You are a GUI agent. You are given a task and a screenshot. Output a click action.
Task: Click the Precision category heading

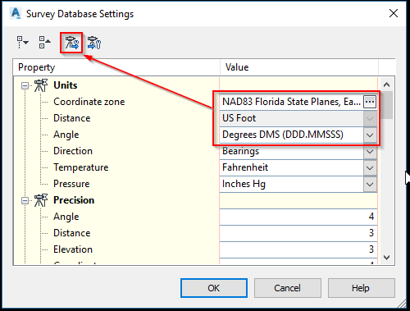(x=74, y=200)
